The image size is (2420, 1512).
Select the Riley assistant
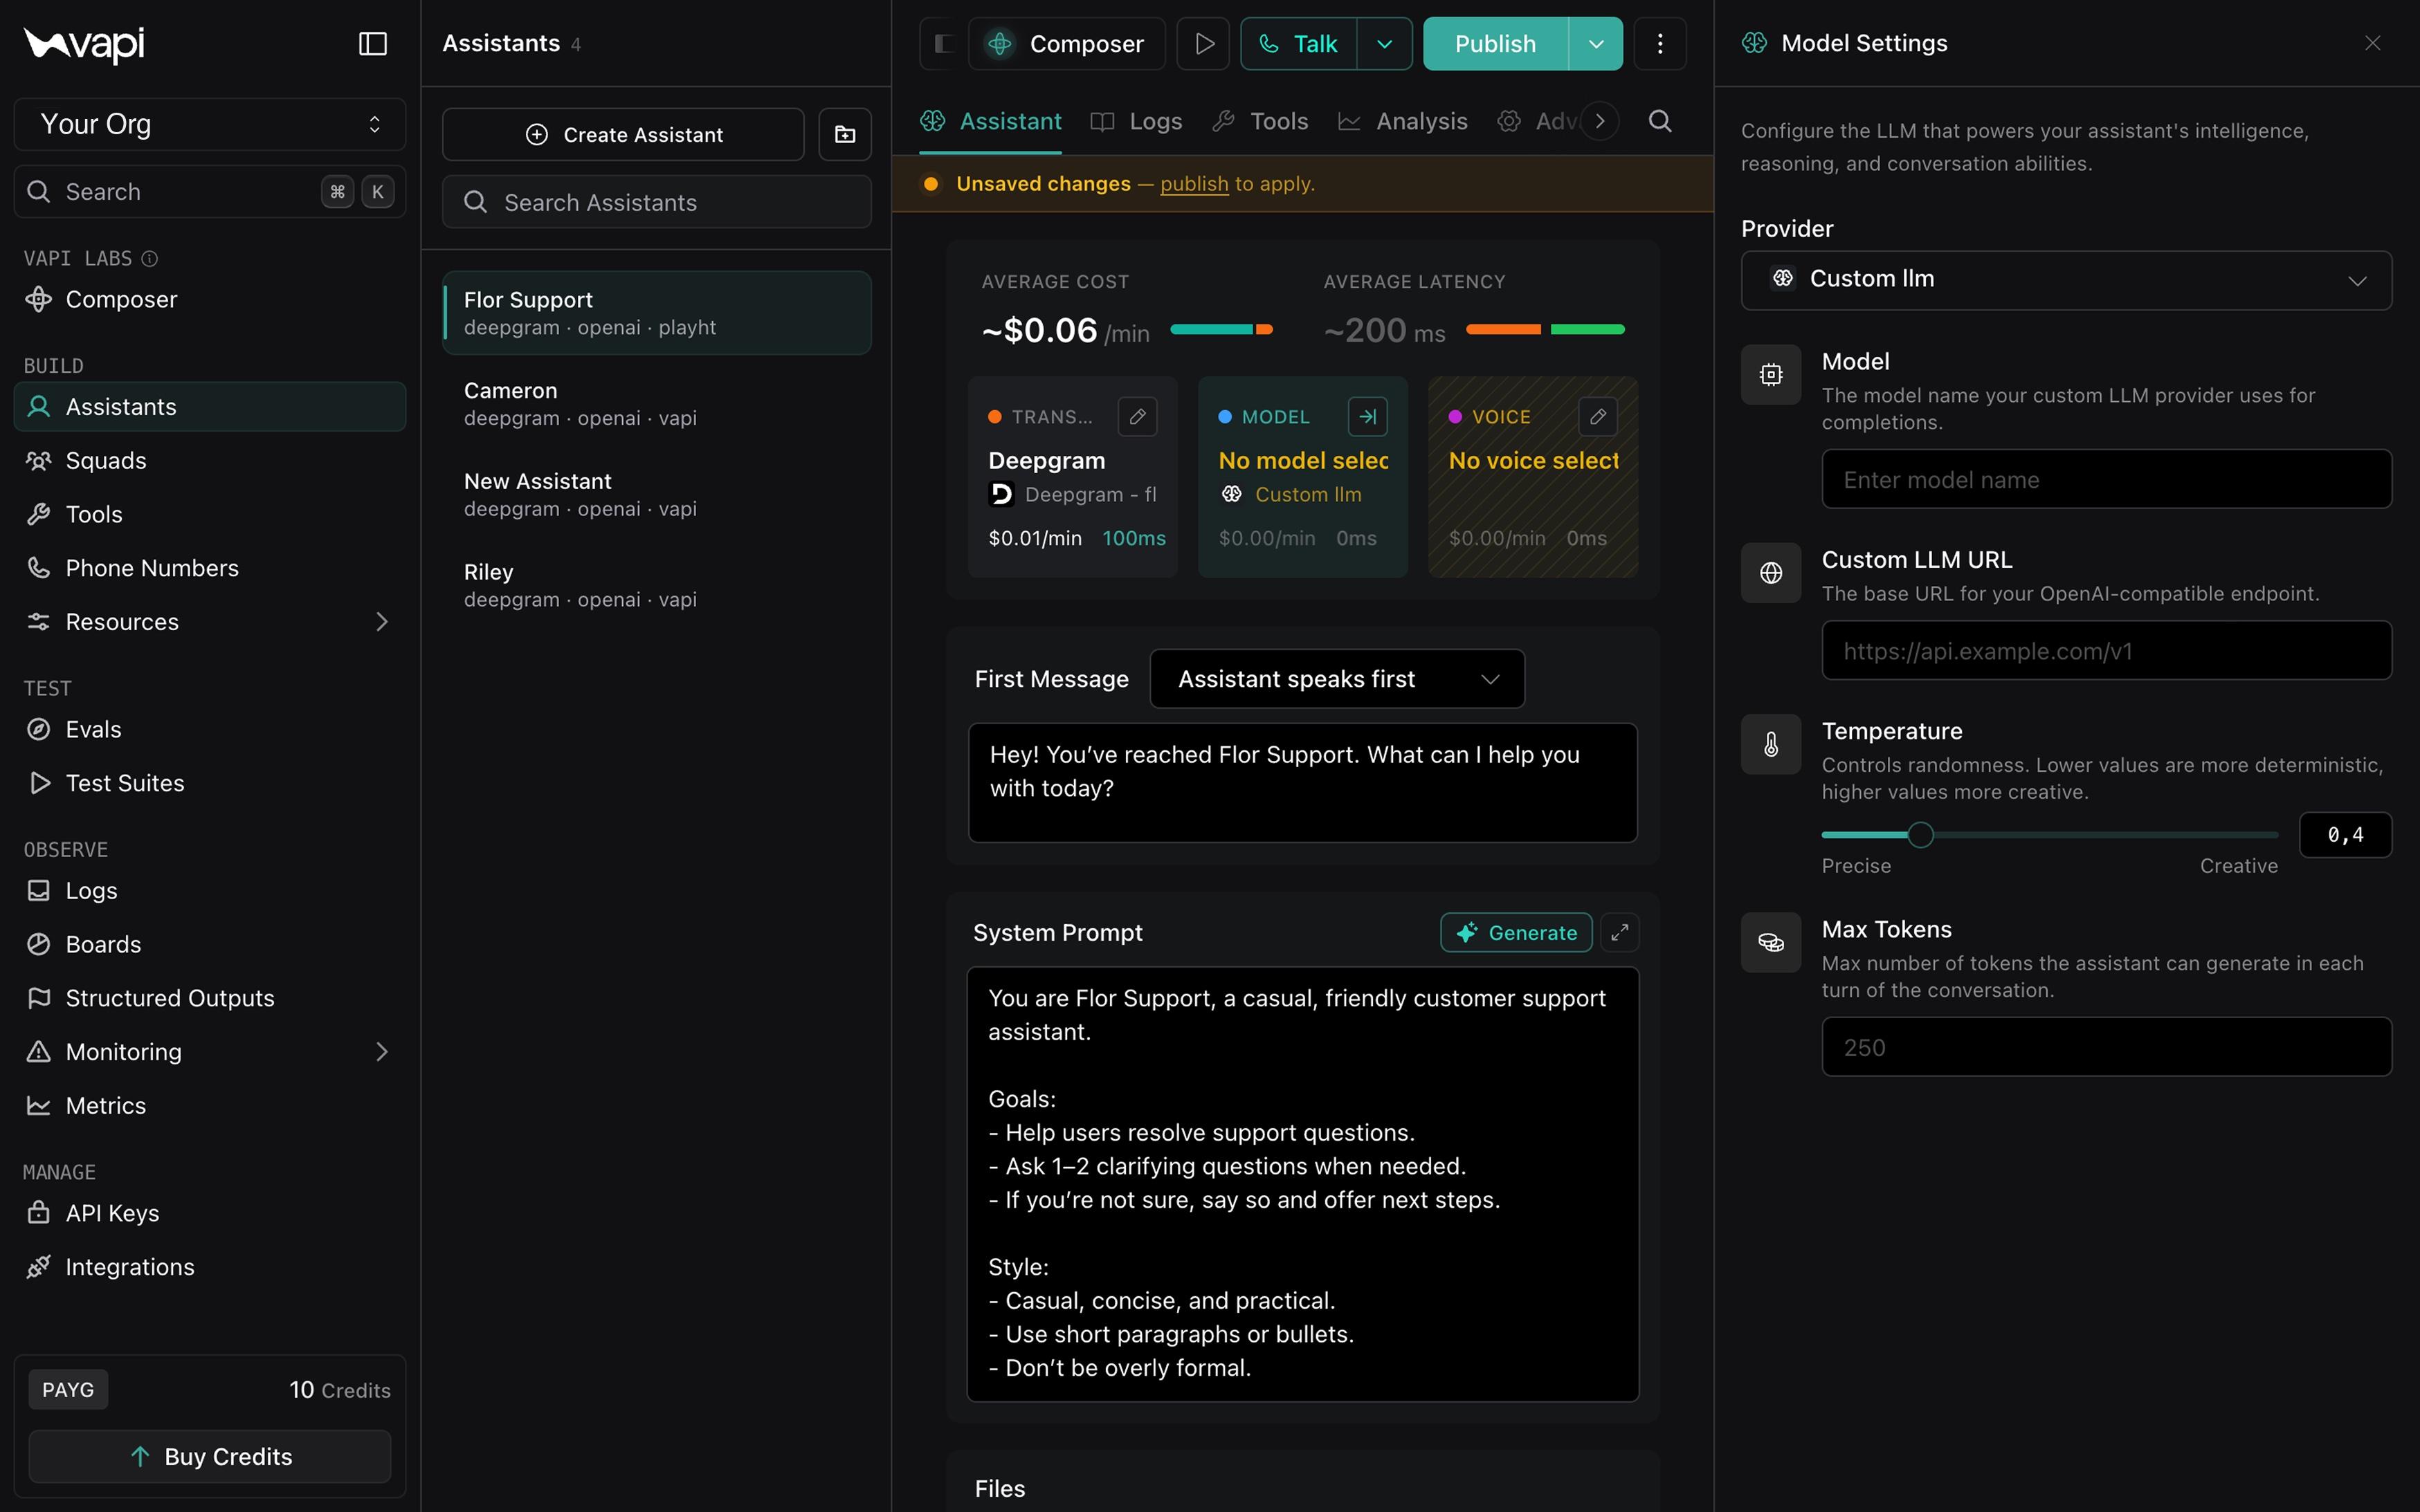coord(656,585)
